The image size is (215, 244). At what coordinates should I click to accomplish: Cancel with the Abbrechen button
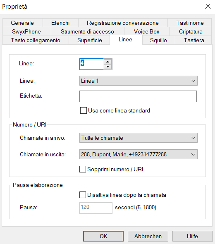[148, 236]
